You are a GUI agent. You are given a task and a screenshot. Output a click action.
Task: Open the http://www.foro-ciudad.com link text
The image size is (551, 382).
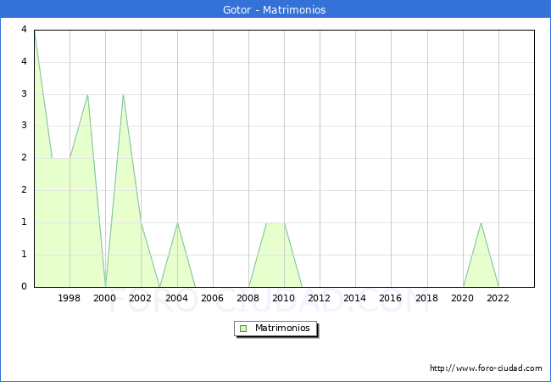tap(486, 368)
